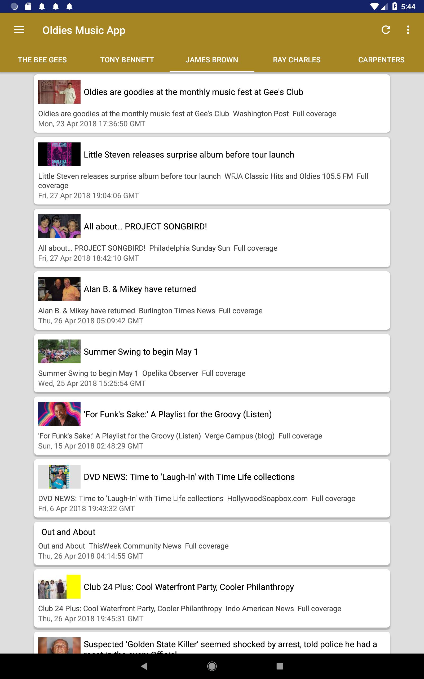Open the Gee's Club music fest article thumbnail
Image resolution: width=424 pixels, height=679 pixels.
pos(59,92)
